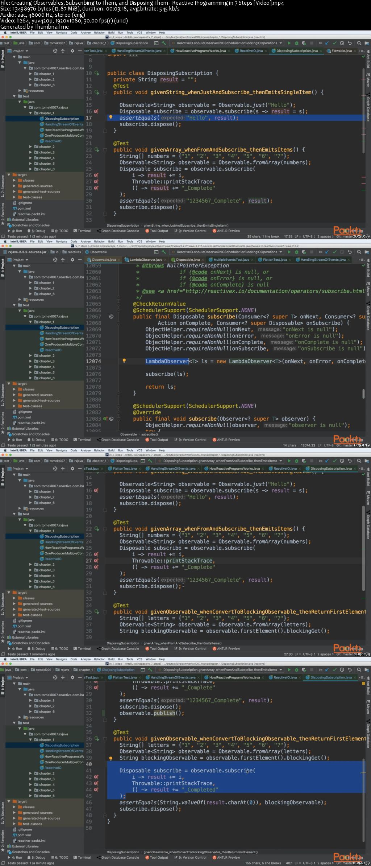Viewport: 371px width, 866px height.
Task: Click VCS update arrow in 00:01:59 frame
Action: [327, 461]
